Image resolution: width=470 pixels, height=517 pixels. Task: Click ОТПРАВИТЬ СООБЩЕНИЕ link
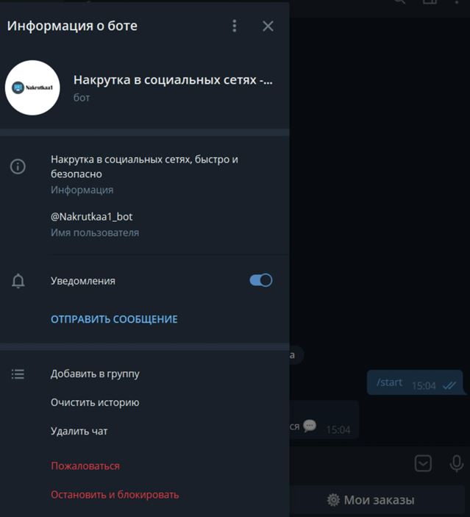click(x=114, y=319)
